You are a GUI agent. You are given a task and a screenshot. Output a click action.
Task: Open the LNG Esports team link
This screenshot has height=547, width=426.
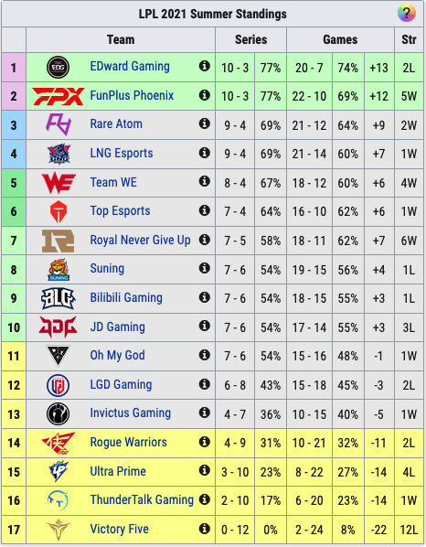click(x=122, y=153)
